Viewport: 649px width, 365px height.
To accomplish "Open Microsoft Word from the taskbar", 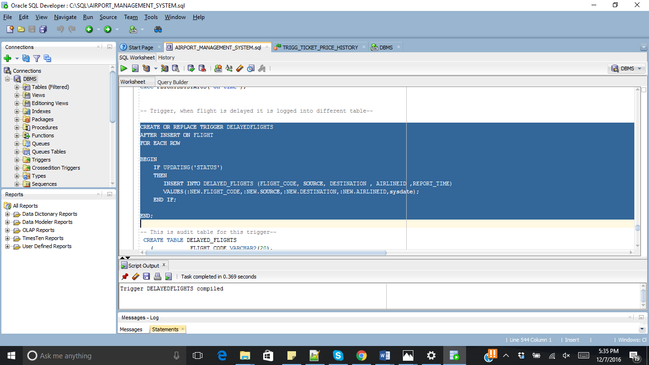I will pos(385,355).
